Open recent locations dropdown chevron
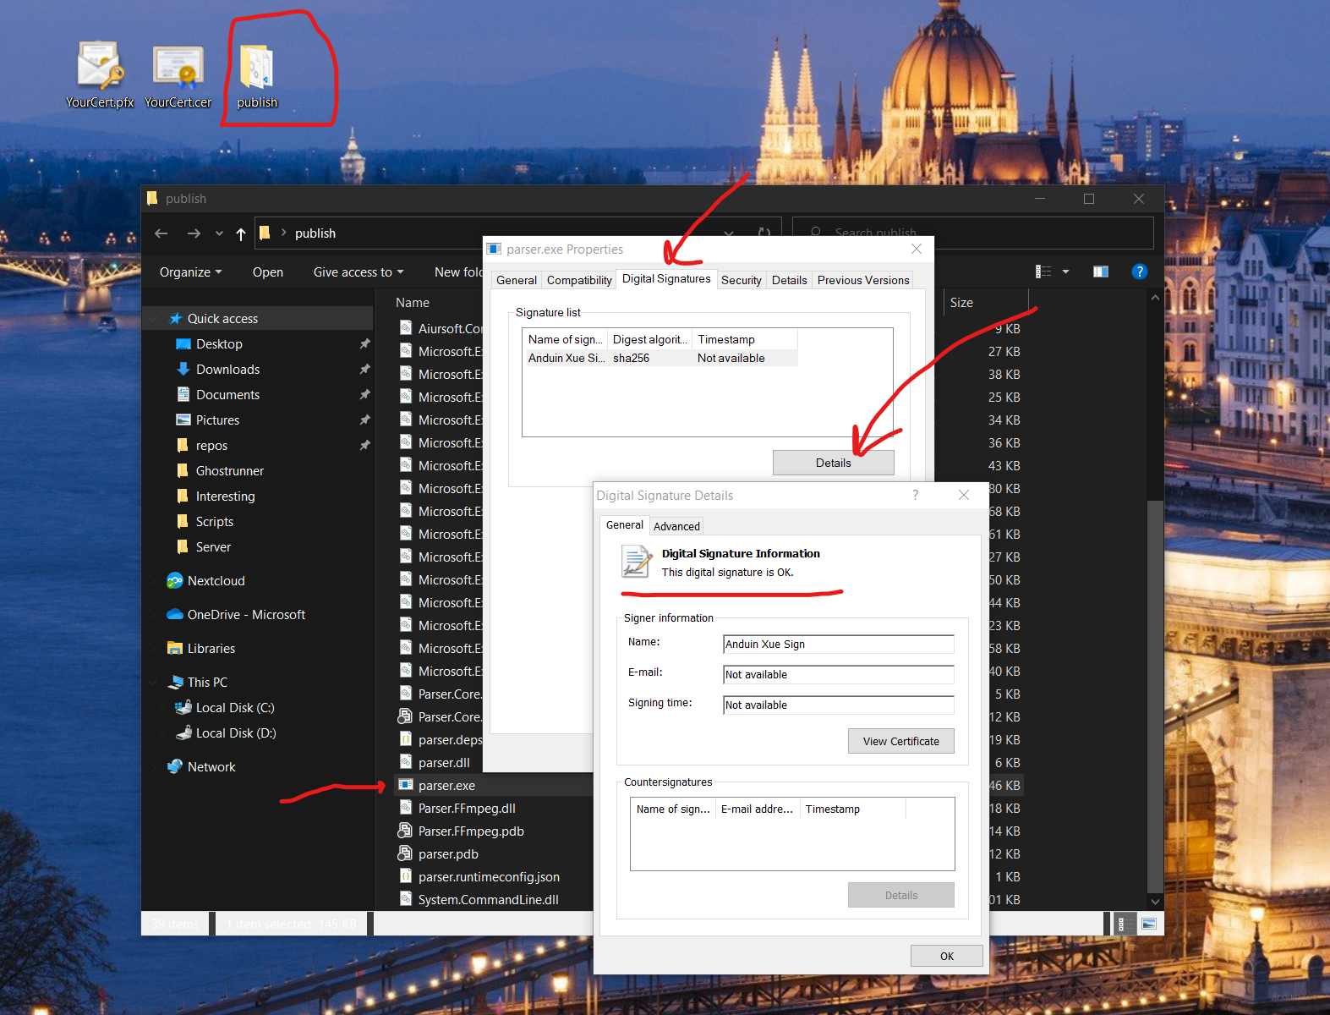 tap(219, 233)
